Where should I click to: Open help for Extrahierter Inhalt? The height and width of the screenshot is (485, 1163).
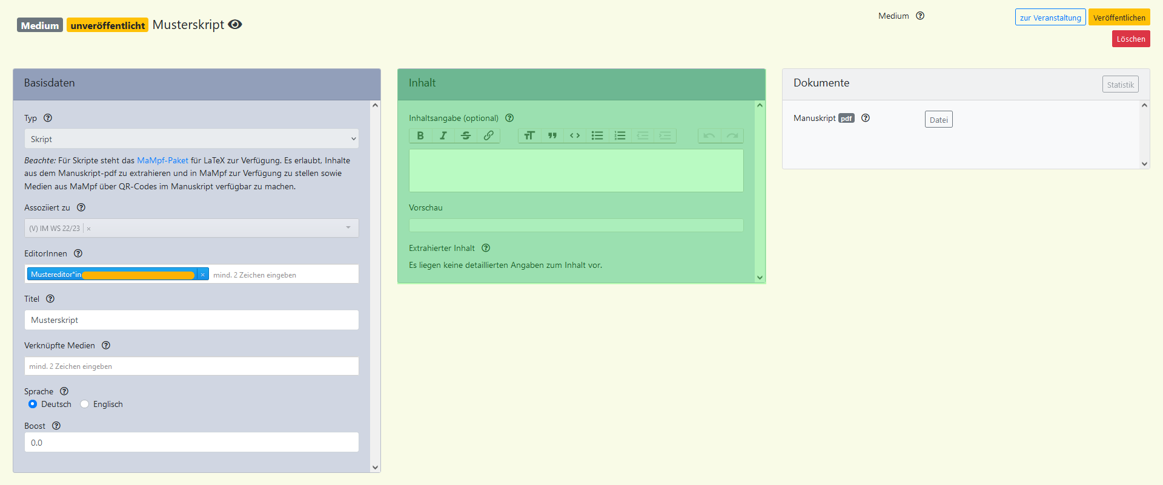[x=486, y=248]
